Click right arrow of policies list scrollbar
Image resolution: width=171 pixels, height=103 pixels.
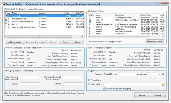(x=163, y=36)
